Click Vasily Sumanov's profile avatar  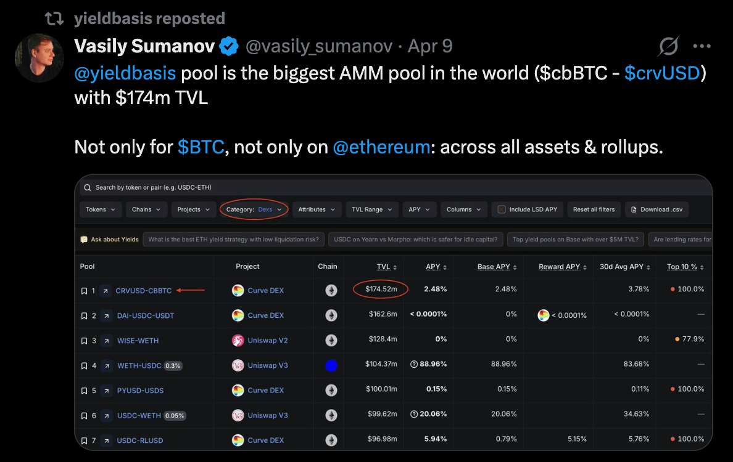pos(39,58)
